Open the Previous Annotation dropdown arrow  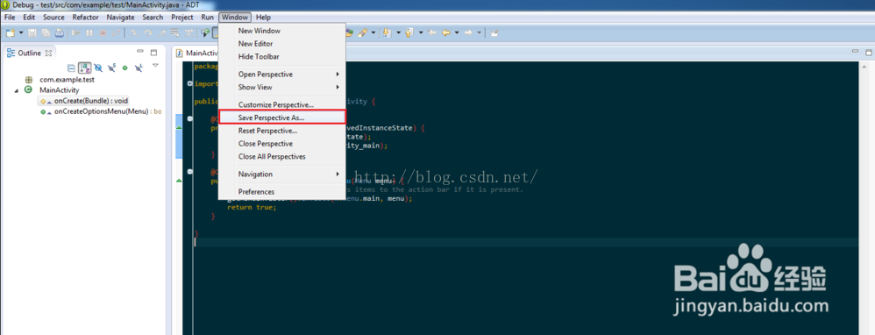click(x=421, y=33)
